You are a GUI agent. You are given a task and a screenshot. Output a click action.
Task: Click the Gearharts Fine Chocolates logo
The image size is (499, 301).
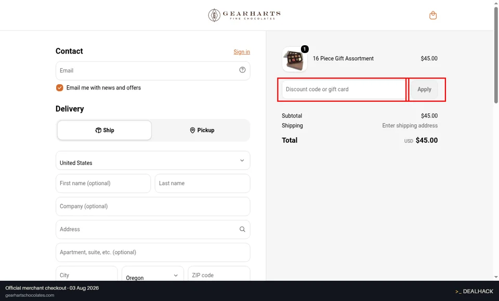pyautogui.click(x=244, y=15)
